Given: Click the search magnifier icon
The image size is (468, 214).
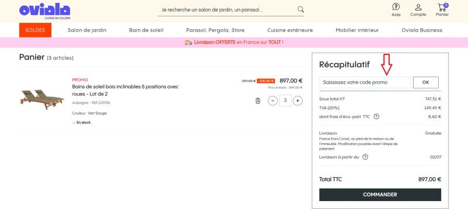Looking at the screenshot, I should (x=301, y=9).
